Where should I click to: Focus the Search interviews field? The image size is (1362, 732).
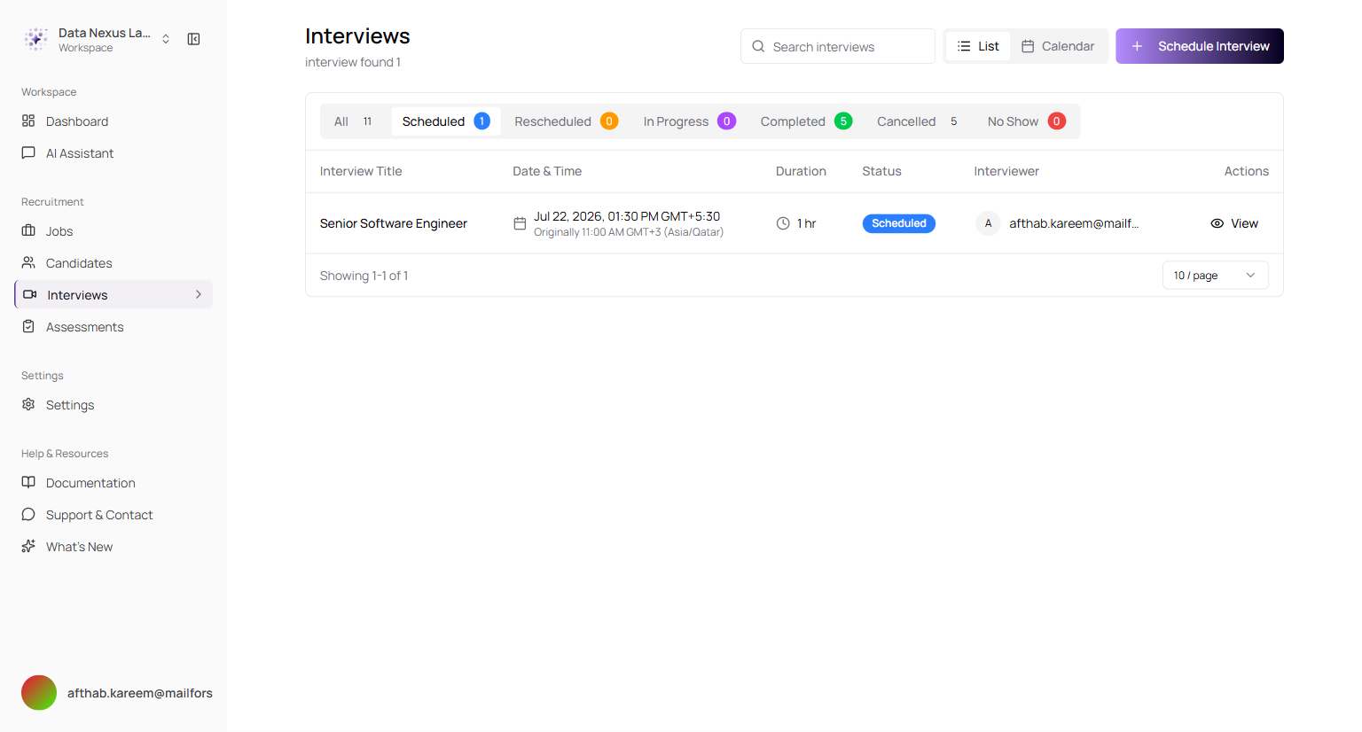click(x=838, y=46)
